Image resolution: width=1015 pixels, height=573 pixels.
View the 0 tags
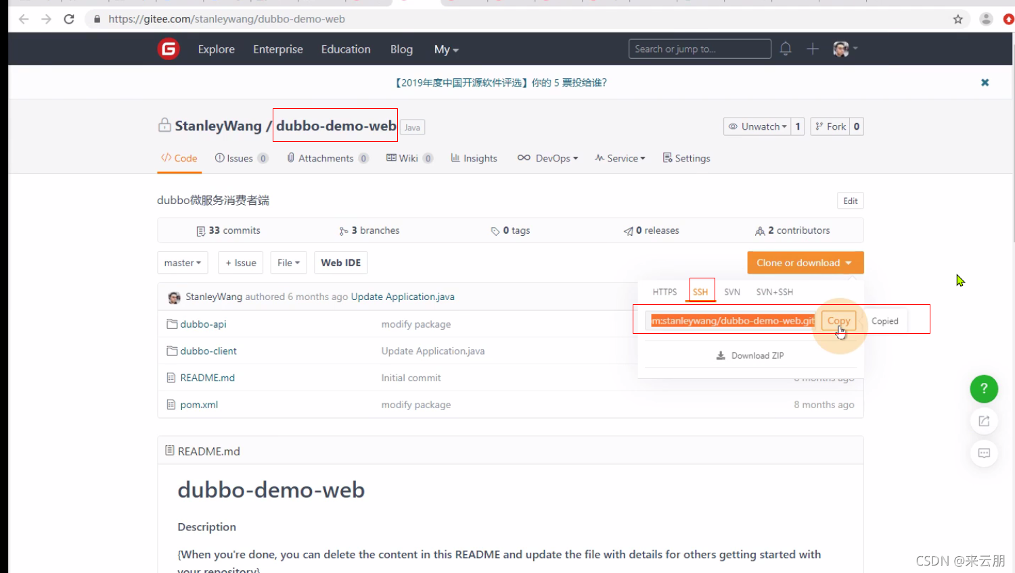510,230
